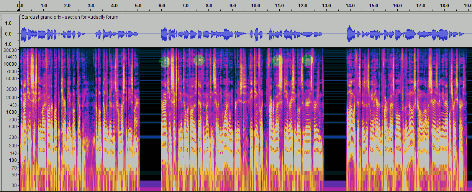Start playback from the 10.0 ruler mark
Viewport: 472px width, 192px height.
(x=256, y=6)
